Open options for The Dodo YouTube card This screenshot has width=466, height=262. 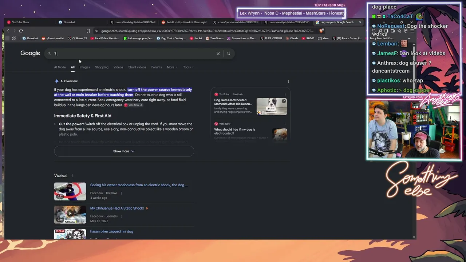(285, 95)
